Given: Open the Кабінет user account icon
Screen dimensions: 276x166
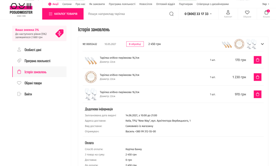Looking at the screenshot, I should (228, 14).
